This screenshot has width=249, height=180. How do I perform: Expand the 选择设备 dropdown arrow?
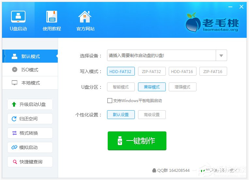coord(221,55)
